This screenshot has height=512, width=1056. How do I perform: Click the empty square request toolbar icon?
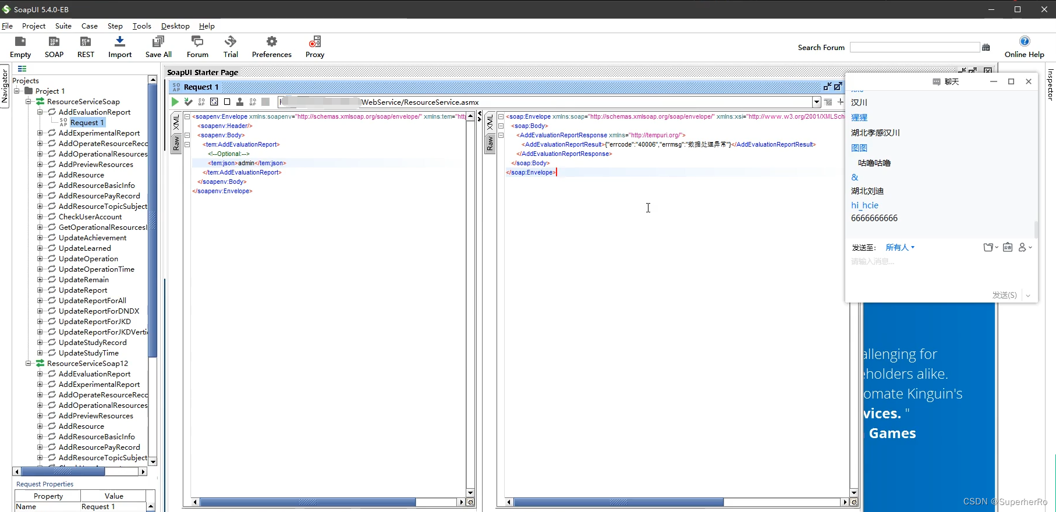pos(227,102)
